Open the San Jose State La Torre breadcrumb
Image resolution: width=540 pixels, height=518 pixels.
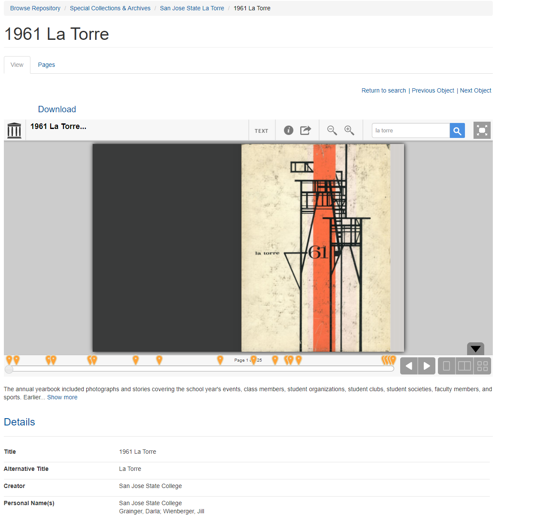pyautogui.click(x=192, y=8)
